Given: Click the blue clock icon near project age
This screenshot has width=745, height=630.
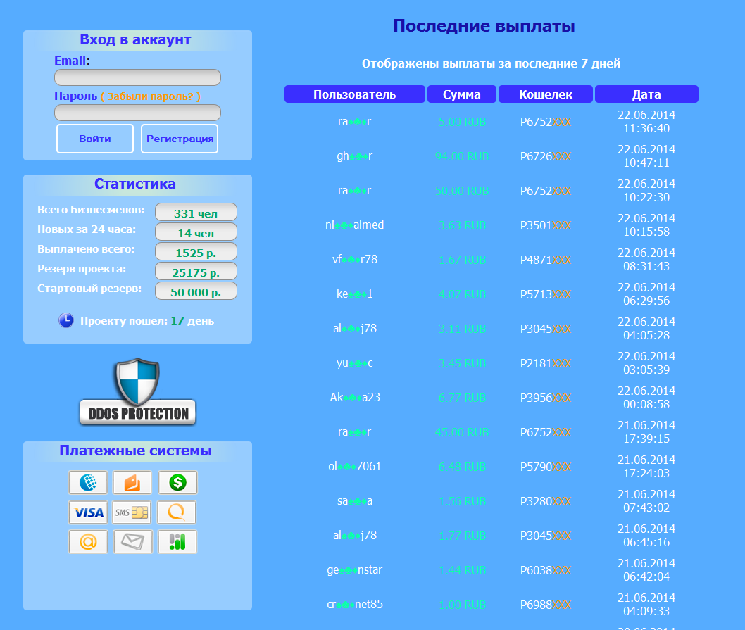Looking at the screenshot, I should [66, 321].
